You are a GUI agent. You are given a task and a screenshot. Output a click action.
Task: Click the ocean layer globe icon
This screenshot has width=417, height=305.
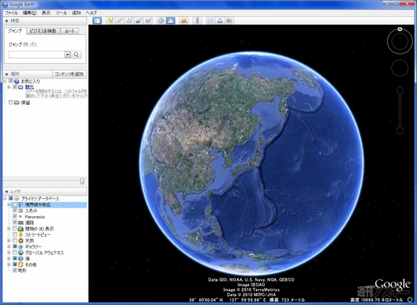(21, 258)
